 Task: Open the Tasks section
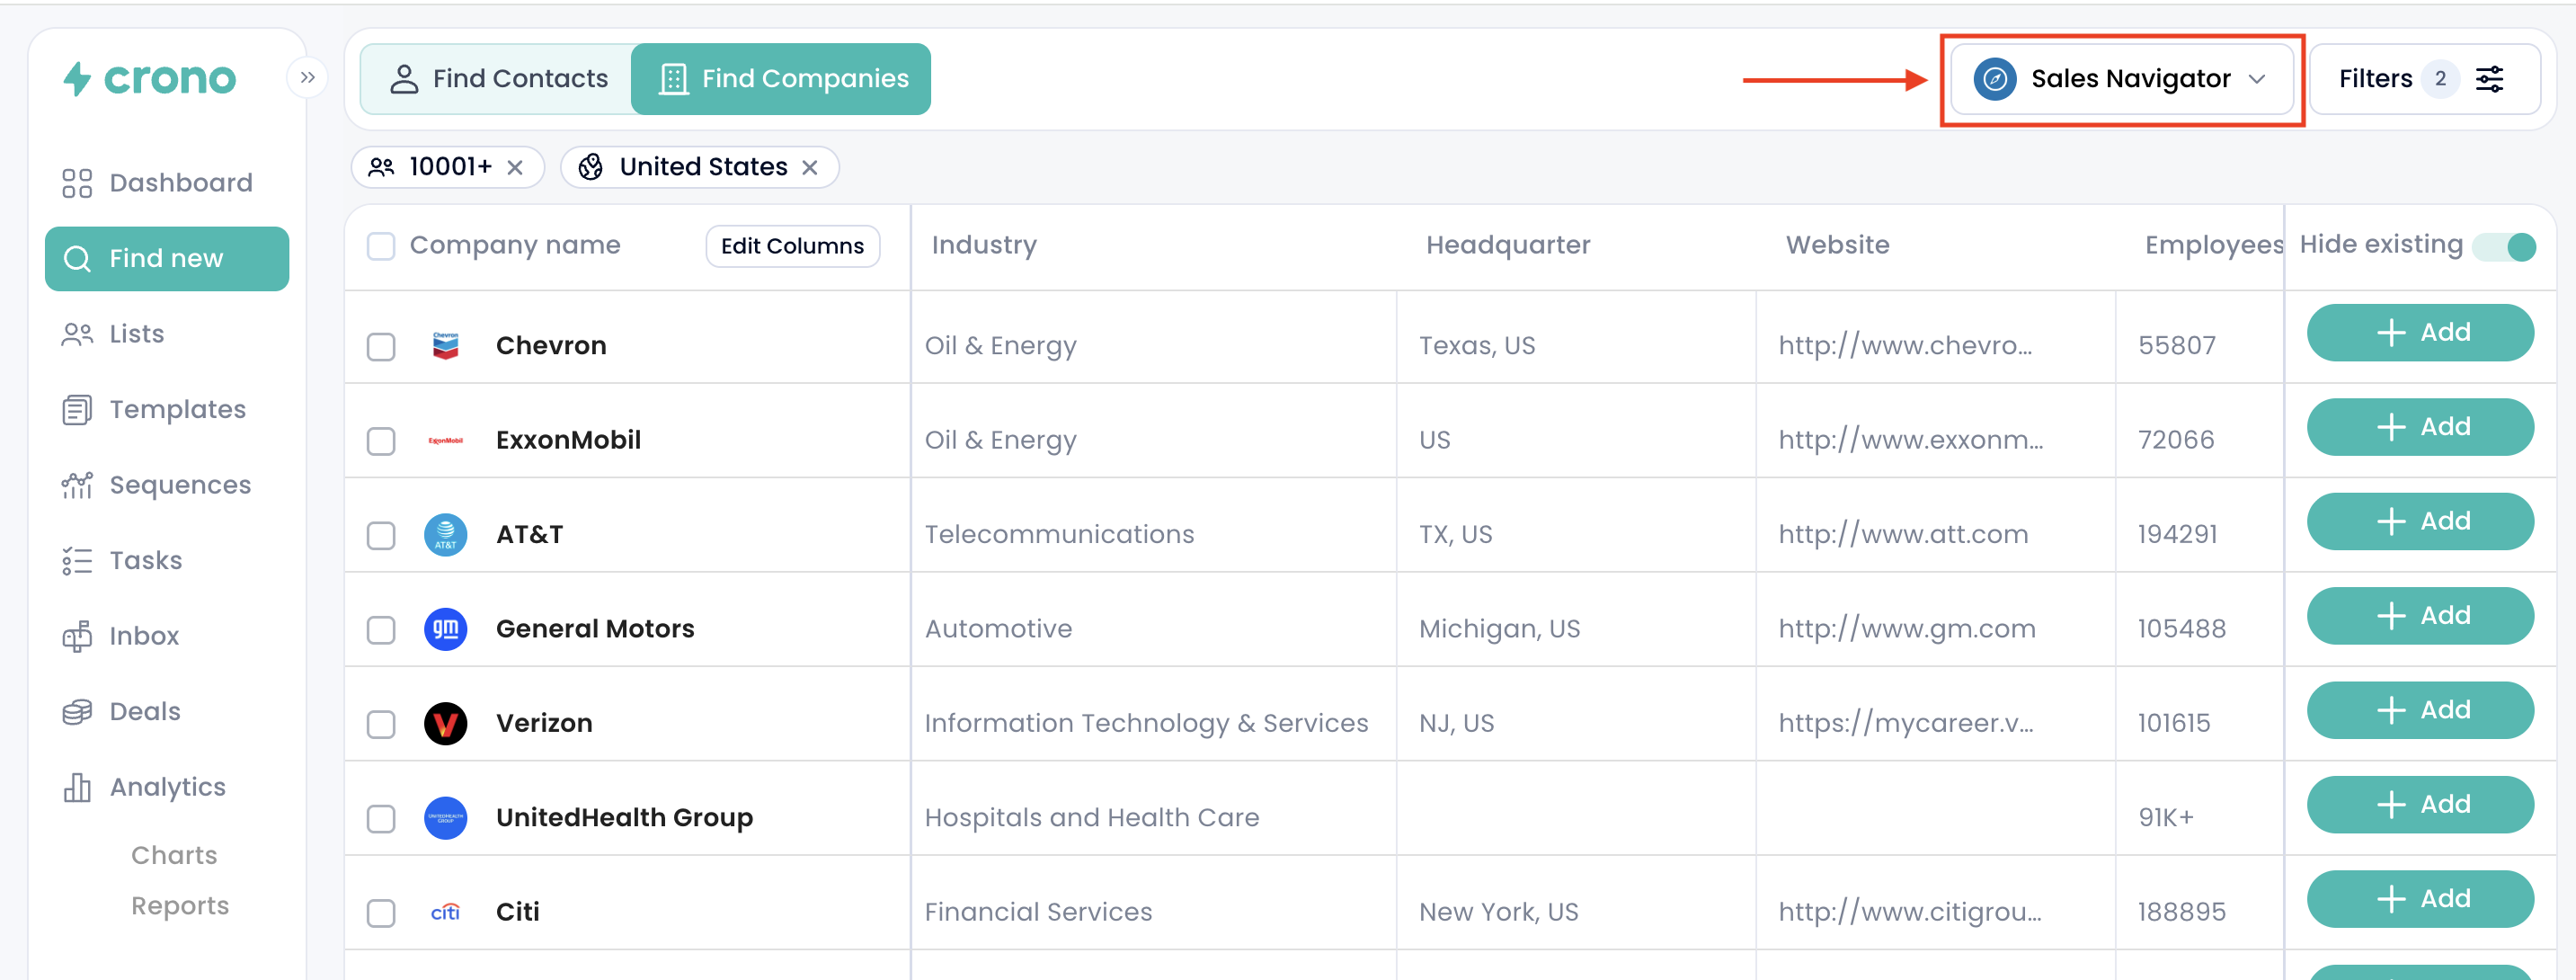coord(122,561)
